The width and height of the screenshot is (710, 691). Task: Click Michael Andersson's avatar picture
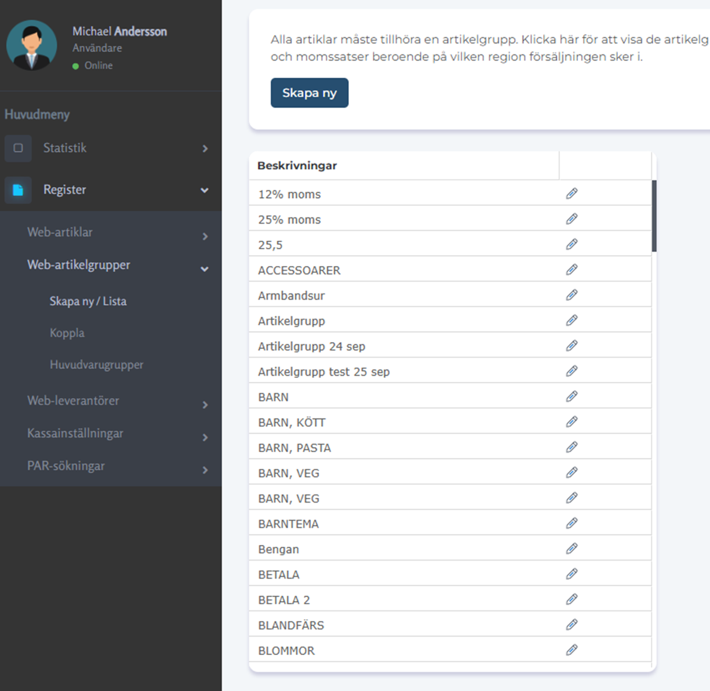31,45
